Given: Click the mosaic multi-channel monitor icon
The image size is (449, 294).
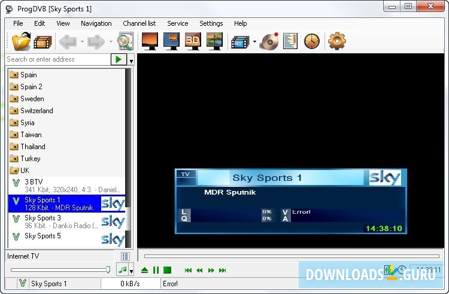Looking at the screenshot, I should [x=214, y=41].
